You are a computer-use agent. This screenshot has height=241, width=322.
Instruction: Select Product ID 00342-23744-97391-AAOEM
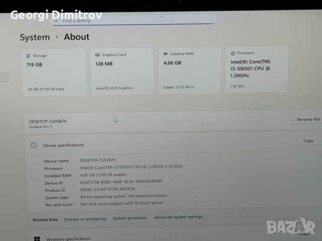point(107,189)
